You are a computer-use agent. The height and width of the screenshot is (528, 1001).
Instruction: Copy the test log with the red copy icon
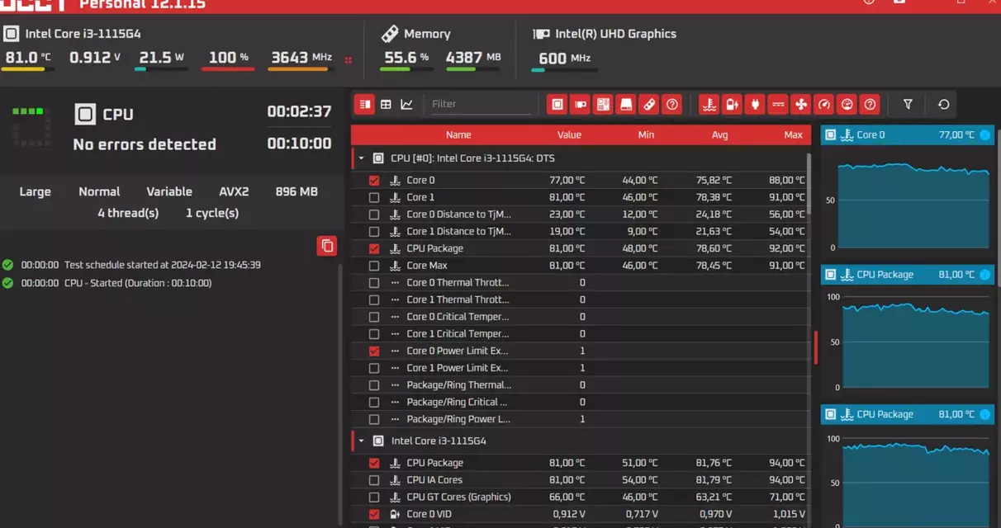click(327, 245)
